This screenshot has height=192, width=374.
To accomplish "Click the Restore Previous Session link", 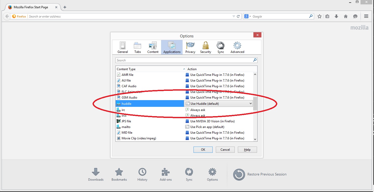I will (x=267, y=174).
